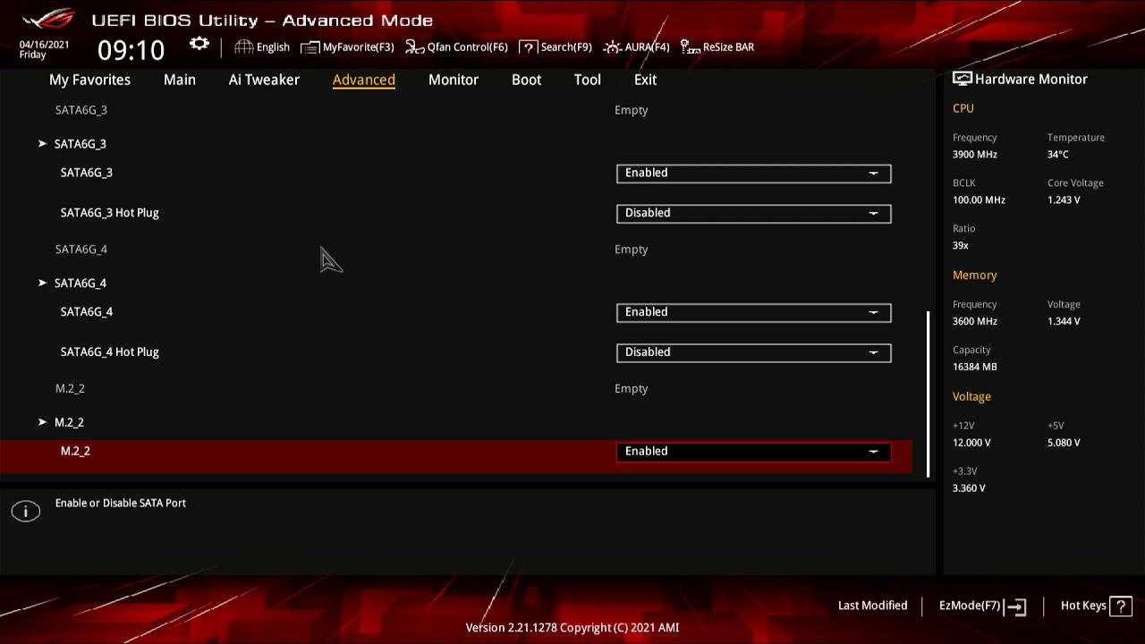Viewport: 1145px width, 644px height.
Task: Click the Hot Keys question mark icon
Action: 1121,606
